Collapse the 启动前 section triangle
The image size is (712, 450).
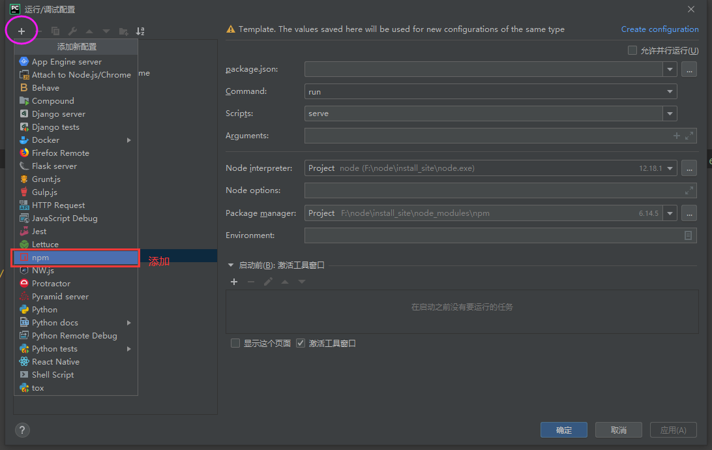(x=231, y=265)
